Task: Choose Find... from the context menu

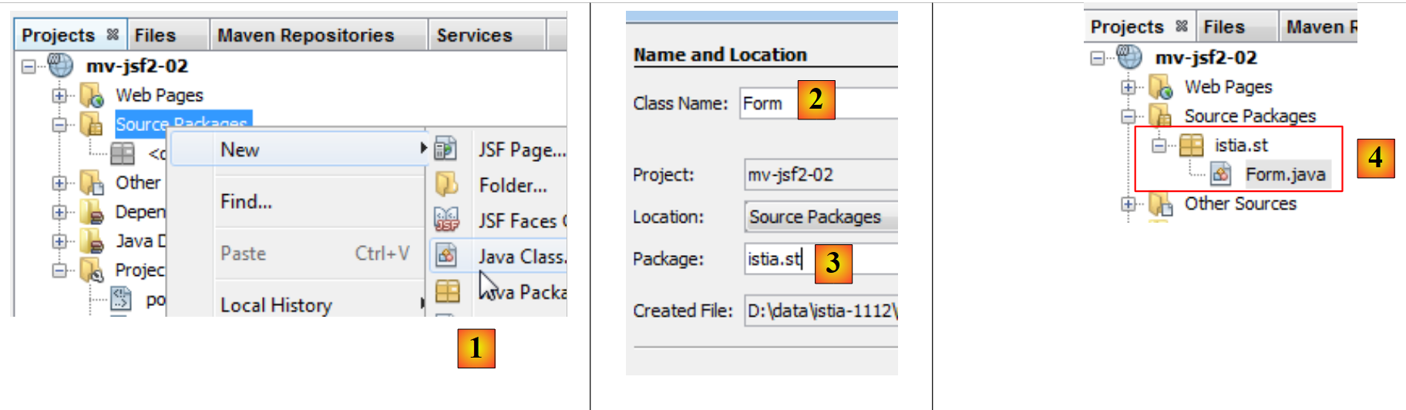Action: click(x=247, y=202)
